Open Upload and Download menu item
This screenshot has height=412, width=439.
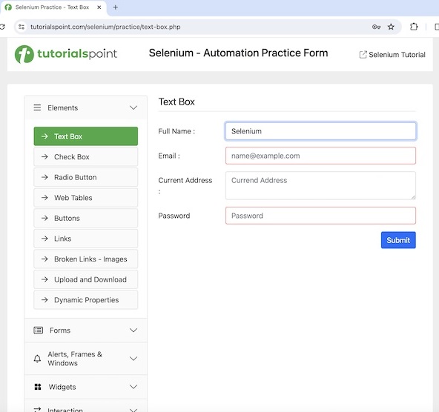pyautogui.click(x=86, y=279)
